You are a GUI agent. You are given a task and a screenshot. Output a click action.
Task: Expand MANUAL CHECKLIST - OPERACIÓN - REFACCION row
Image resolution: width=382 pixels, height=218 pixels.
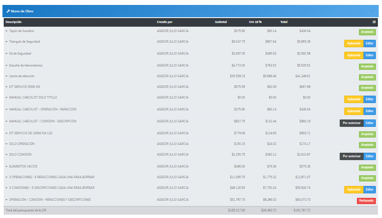coord(7,110)
